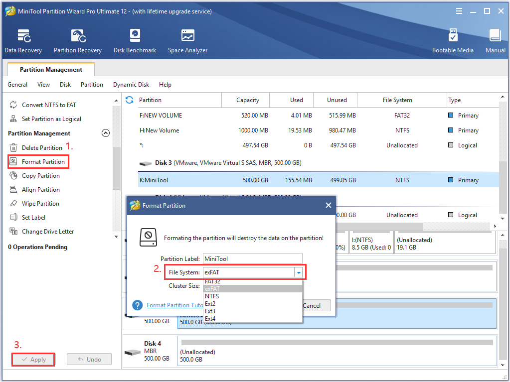The height and width of the screenshot is (382, 510).
Task: Edit the Partition Label field
Action: (x=253, y=259)
